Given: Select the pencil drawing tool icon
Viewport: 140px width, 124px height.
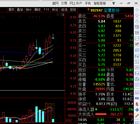Looking at the screenshot, I should [x=137, y=115].
